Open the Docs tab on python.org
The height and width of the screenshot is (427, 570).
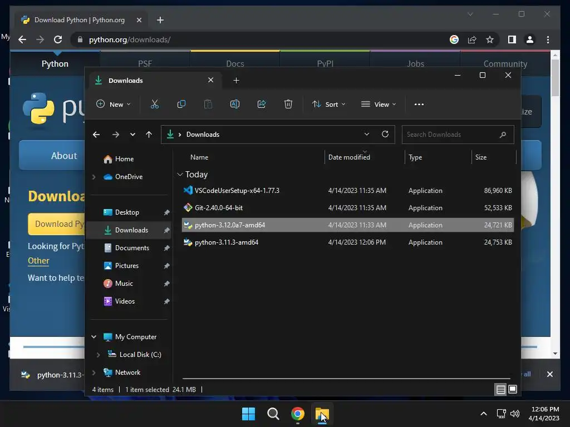coord(235,63)
